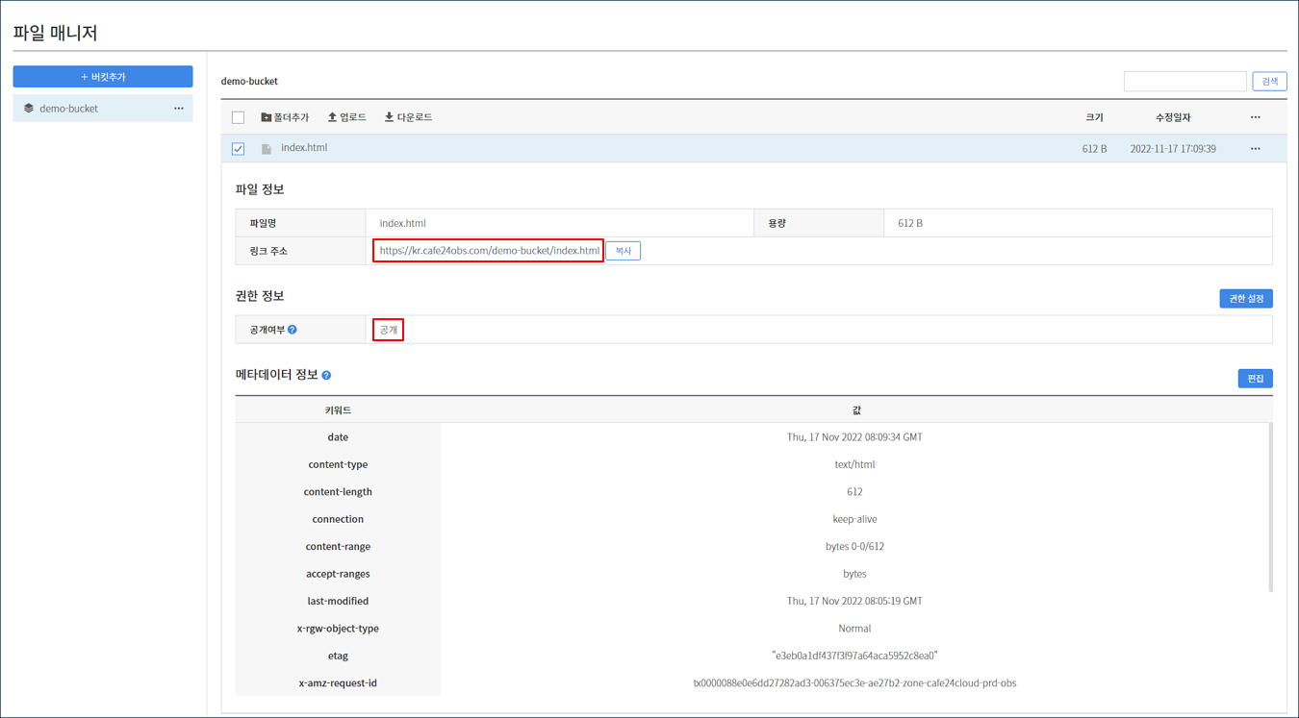
Task: Focus the search input field
Action: coord(1184,82)
